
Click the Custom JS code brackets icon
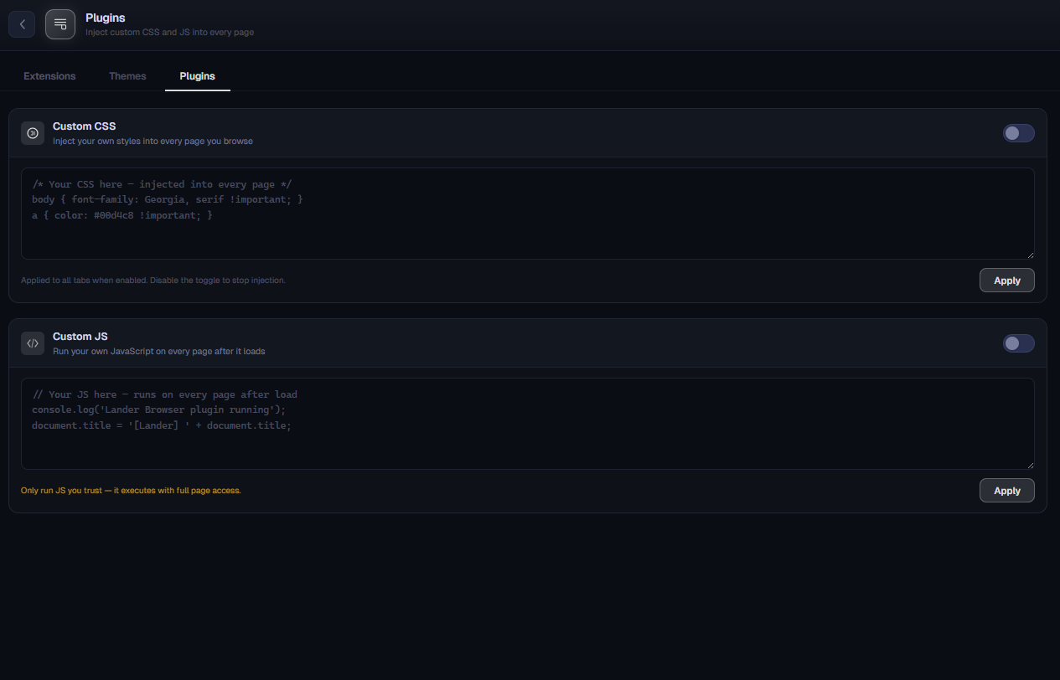[33, 343]
